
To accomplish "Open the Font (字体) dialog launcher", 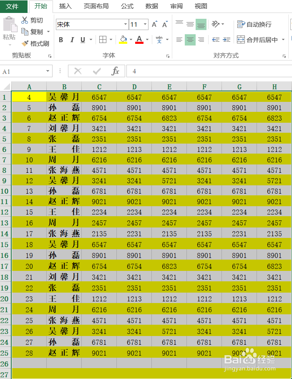I will 168,56.
